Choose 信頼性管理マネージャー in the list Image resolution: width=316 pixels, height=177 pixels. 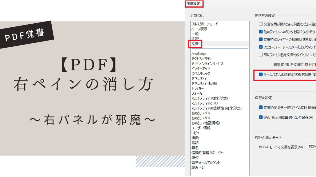209,153
